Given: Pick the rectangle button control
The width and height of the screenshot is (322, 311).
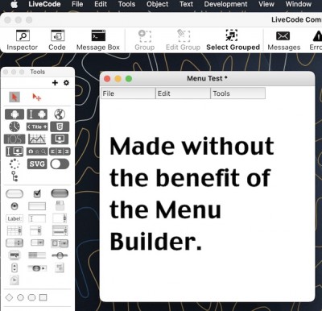Looking at the screenshot, I should (x=37, y=206).
